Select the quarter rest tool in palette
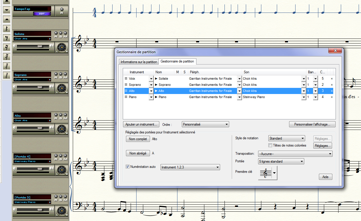This screenshot has height=221, width=361. point(6,29)
